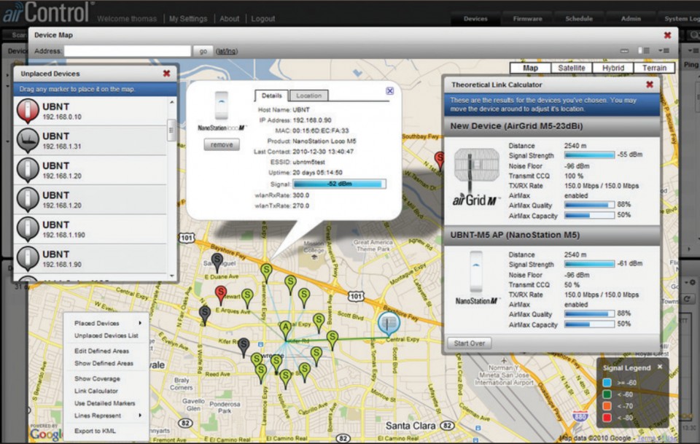Select the red 'S' station marker on map
This screenshot has height=444, width=700.
point(221,294)
